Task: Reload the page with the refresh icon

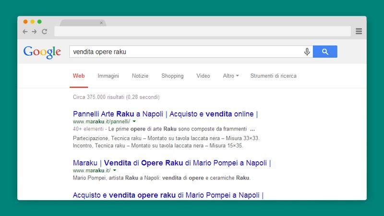Action: (44, 32)
